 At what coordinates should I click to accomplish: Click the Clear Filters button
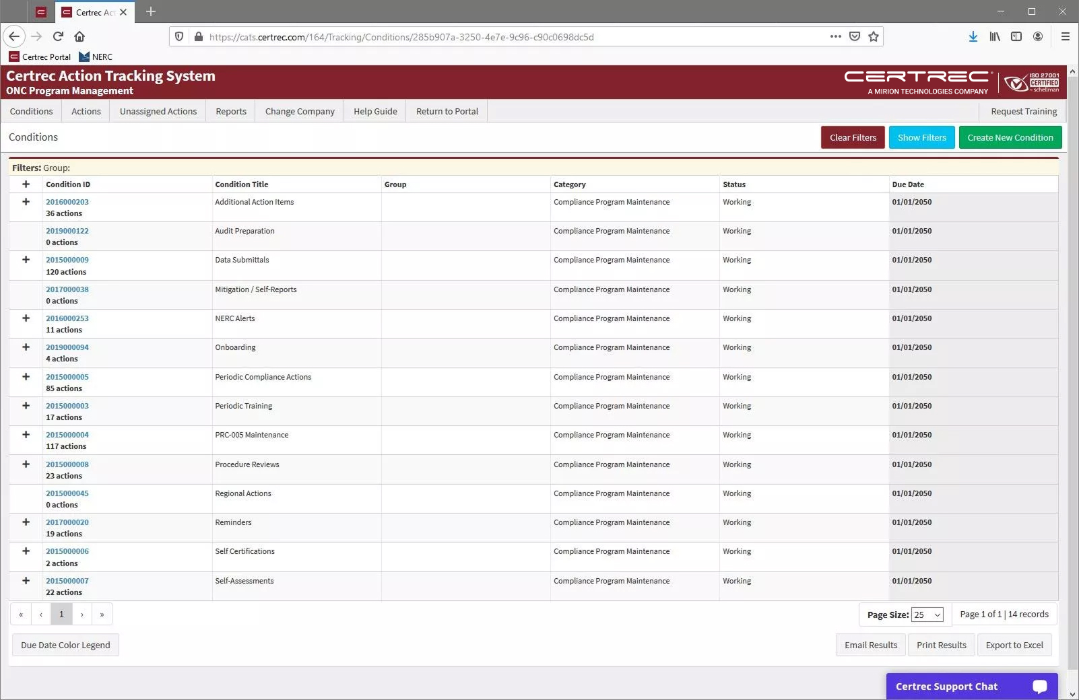[853, 137]
